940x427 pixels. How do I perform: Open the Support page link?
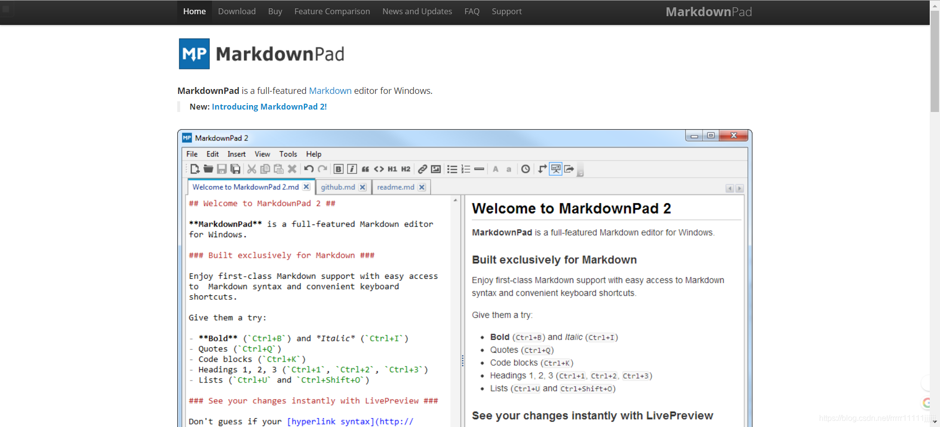click(507, 11)
